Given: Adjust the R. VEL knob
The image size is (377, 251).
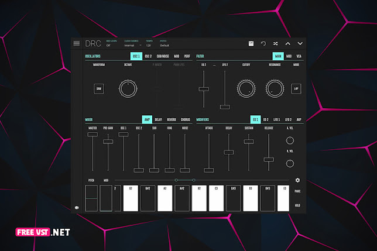Looking at the screenshot, I should coord(290,164).
